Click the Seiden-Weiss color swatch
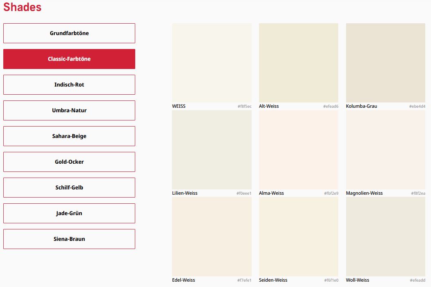 pos(298,236)
